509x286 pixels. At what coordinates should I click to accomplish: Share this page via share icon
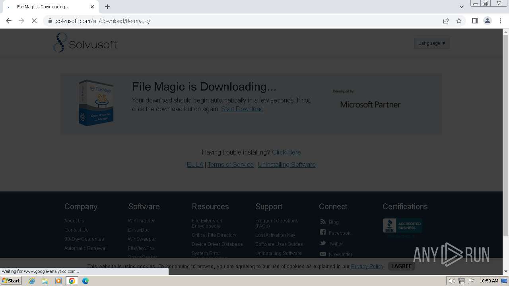[x=446, y=21]
